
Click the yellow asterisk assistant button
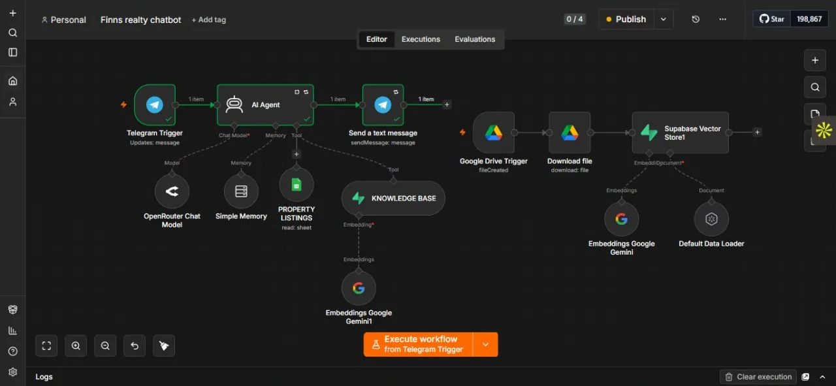(x=824, y=130)
